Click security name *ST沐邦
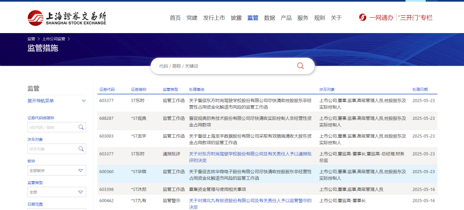The width and height of the screenshot is (464, 210). (138, 189)
